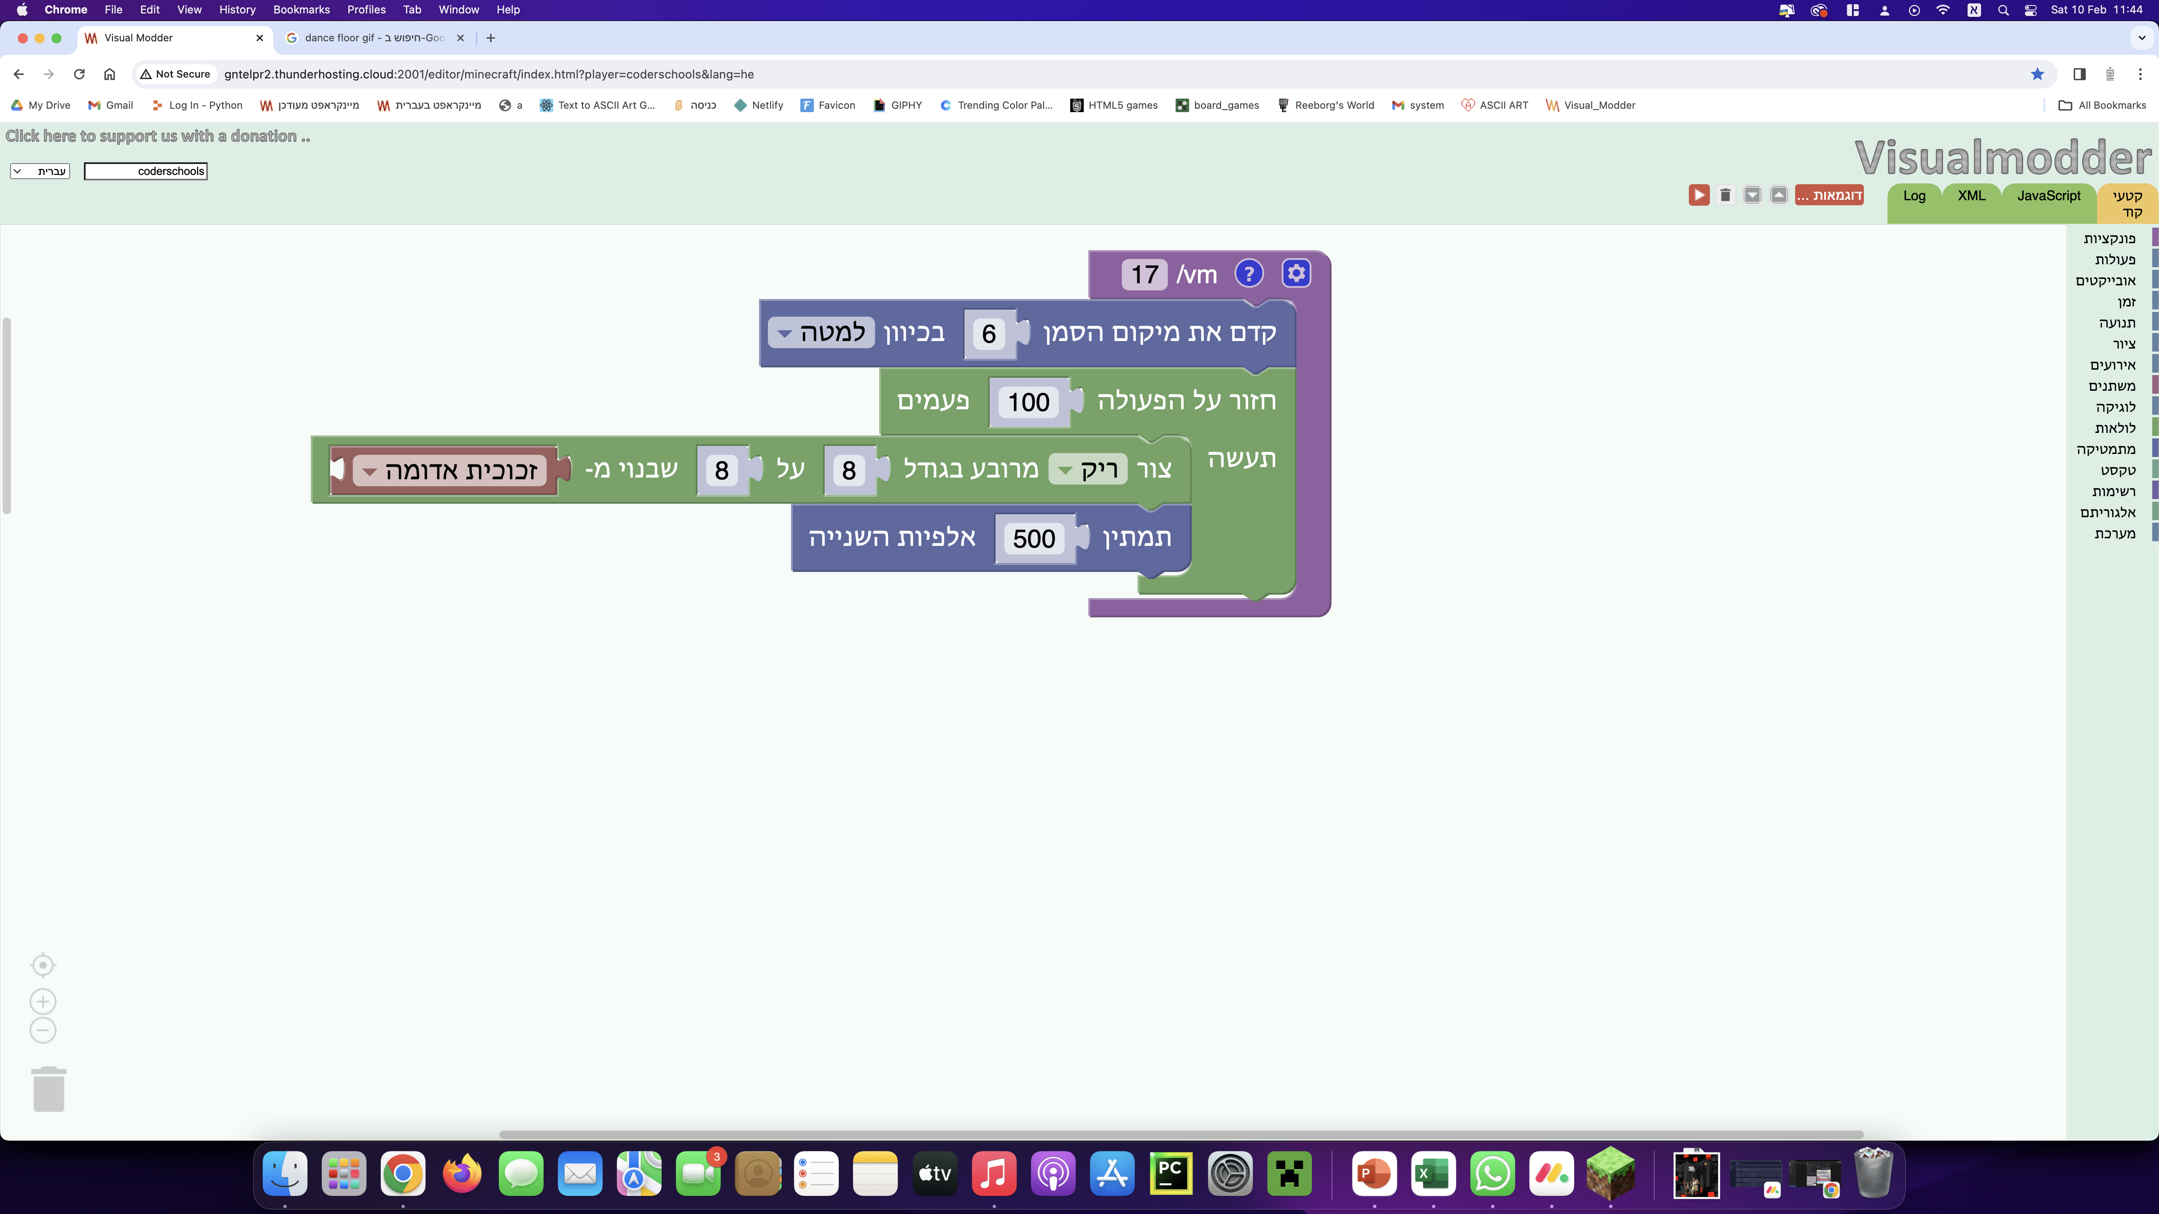This screenshot has height=1214, width=2159.
Task: Click the Chrome home button
Action: pyautogui.click(x=109, y=74)
